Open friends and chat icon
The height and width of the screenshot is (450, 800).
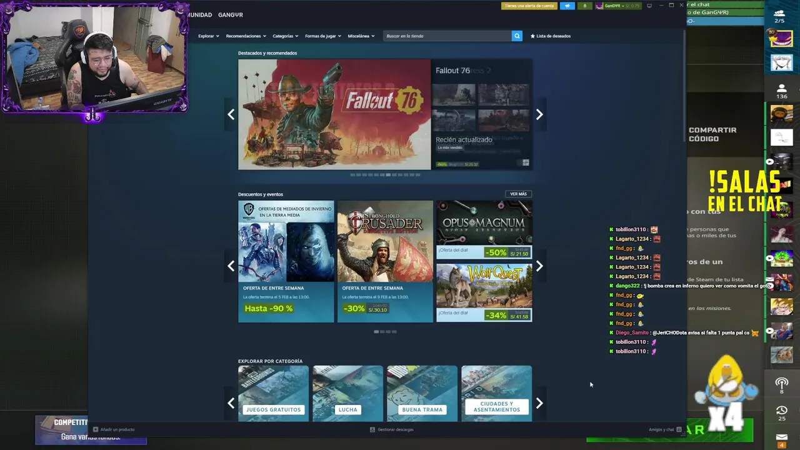click(x=679, y=429)
